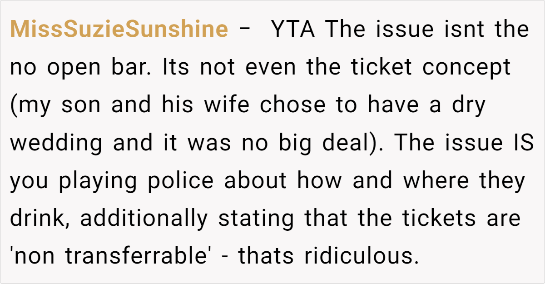Click the word 'ridiculous' ending the comment

coord(361,256)
